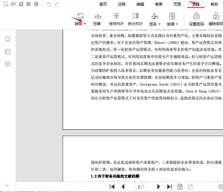Open the 页面 tab

[177, 4]
